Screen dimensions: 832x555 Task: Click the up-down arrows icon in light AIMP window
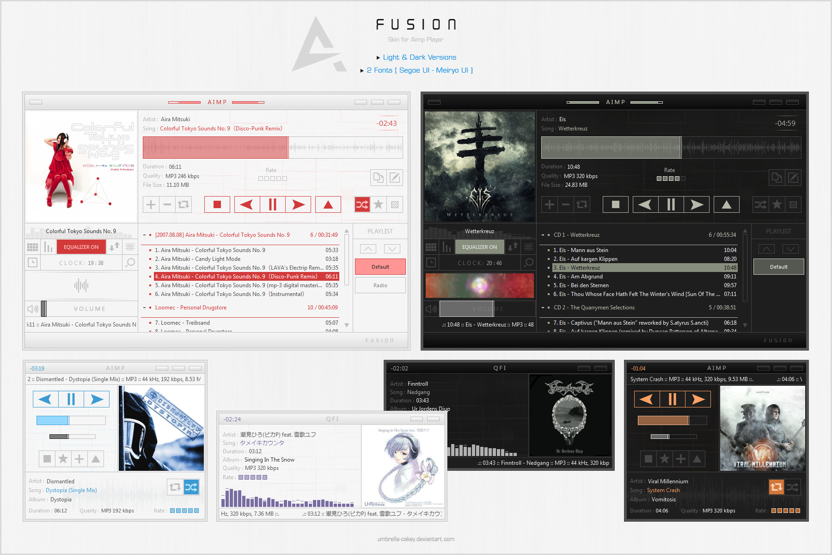coord(114,247)
